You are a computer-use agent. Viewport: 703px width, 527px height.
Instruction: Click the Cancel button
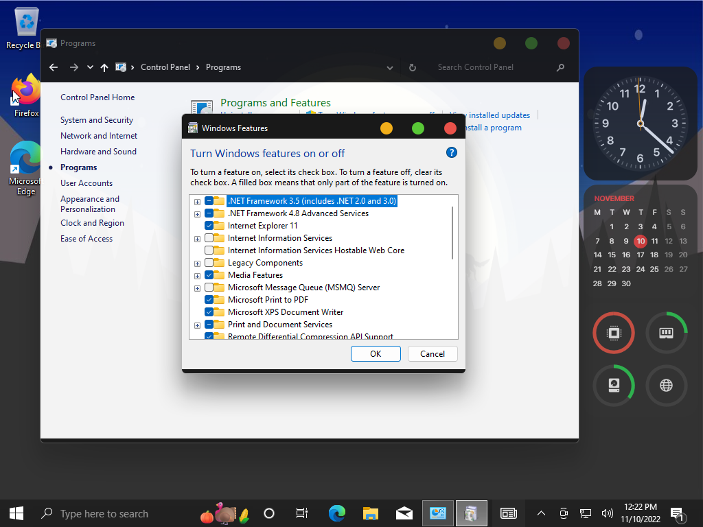[433, 354]
